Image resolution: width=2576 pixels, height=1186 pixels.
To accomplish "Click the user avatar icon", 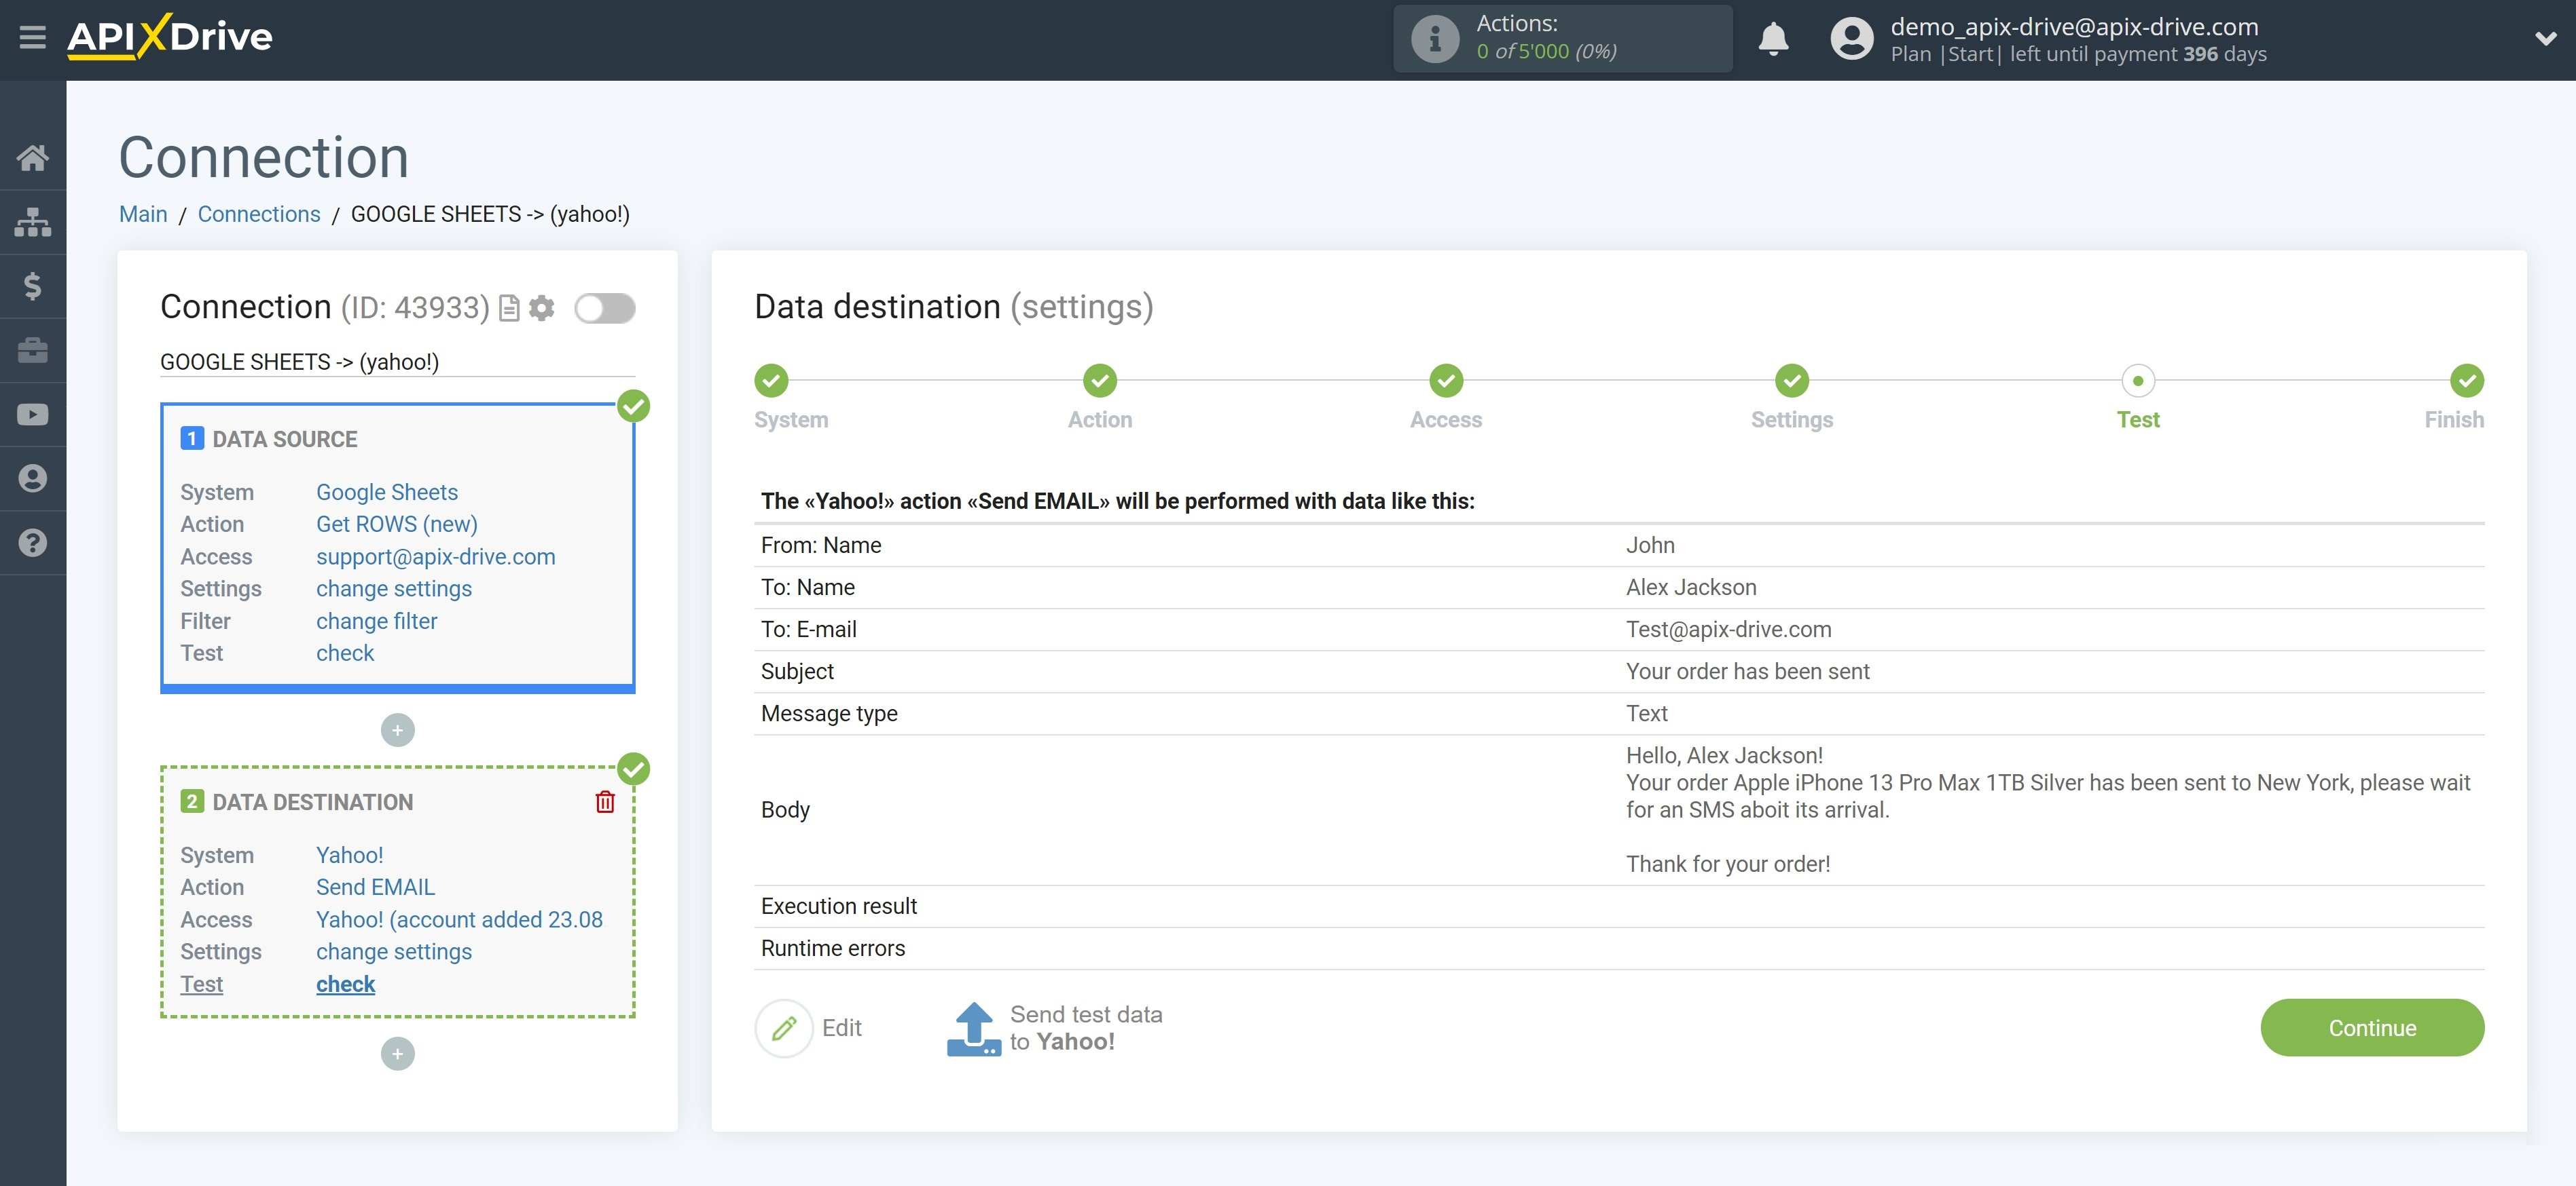I will [x=1851, y=38].
